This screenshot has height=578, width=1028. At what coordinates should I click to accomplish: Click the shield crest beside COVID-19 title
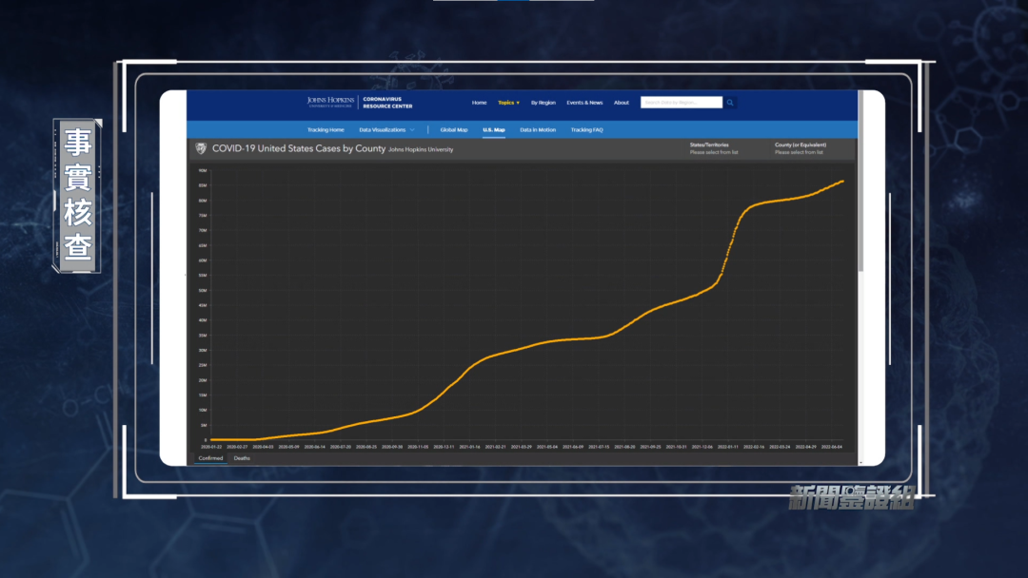coord(201,148)
